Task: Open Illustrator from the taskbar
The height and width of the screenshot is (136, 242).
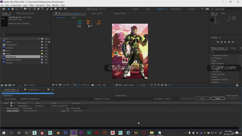Action: click(105, 133)
